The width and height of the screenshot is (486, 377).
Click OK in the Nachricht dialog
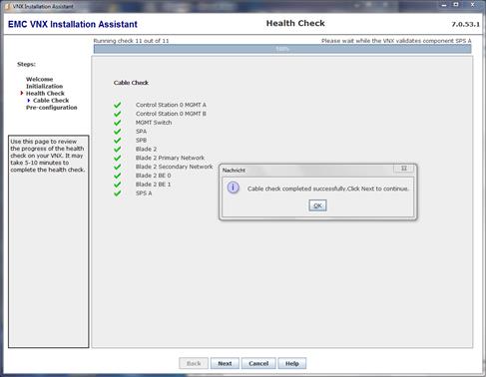317,205
